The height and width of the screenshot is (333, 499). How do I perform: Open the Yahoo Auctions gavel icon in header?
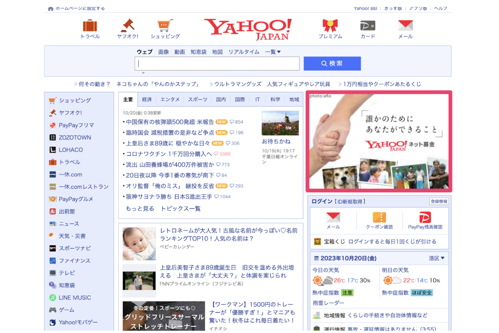[128, 25]
